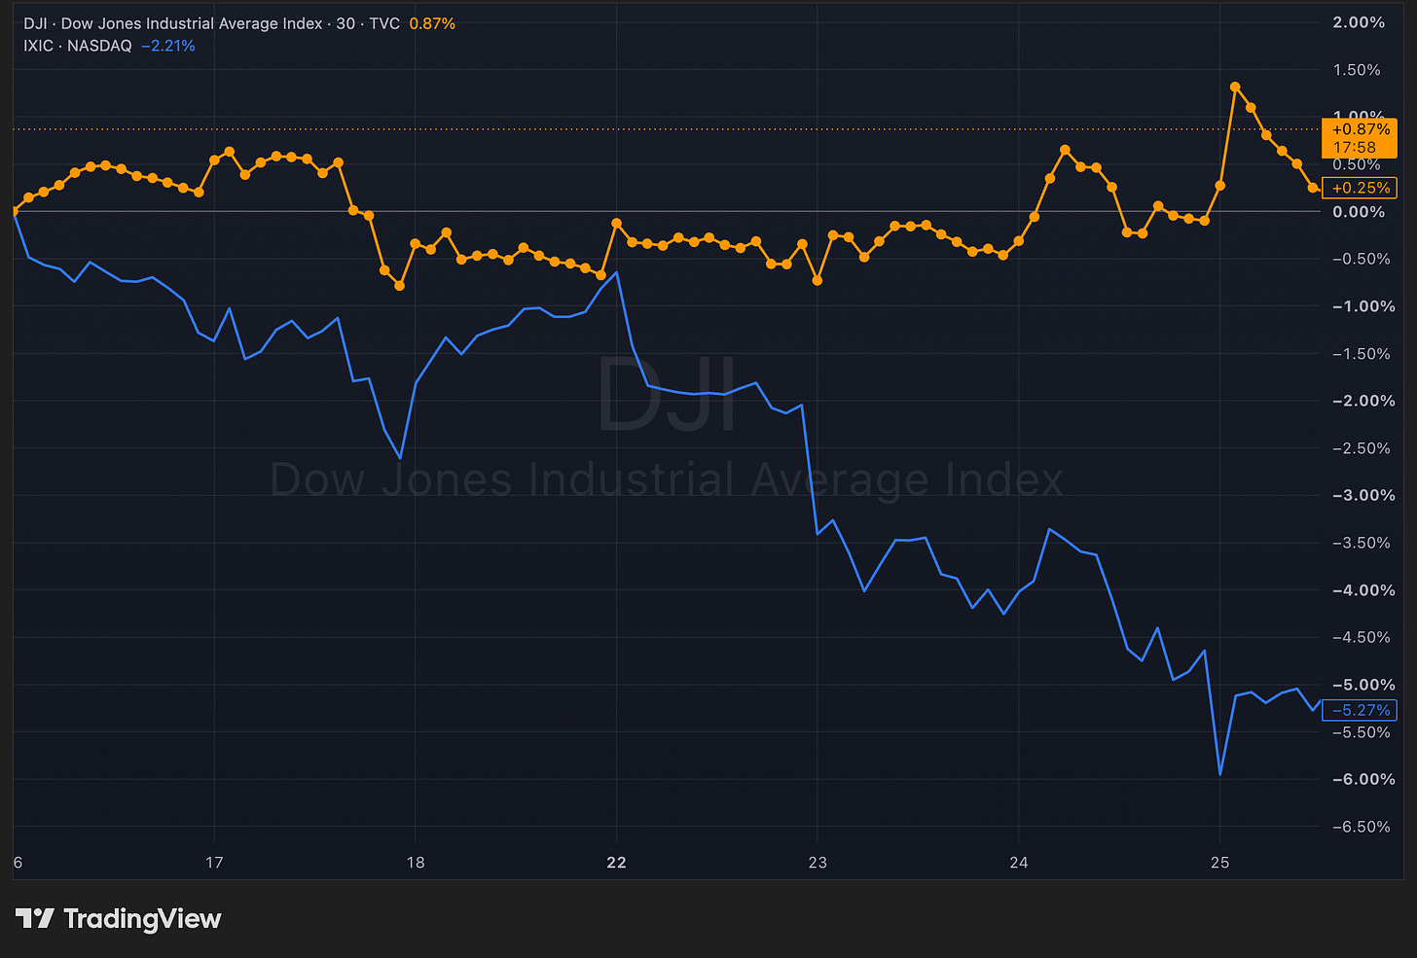Viewport: 1417px width, 958px height.
Task: Click the orange 0.87% legend value
Action: click(432, 23)
